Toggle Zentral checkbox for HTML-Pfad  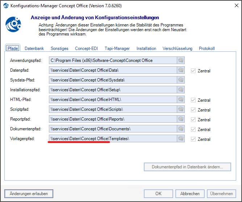193,100
